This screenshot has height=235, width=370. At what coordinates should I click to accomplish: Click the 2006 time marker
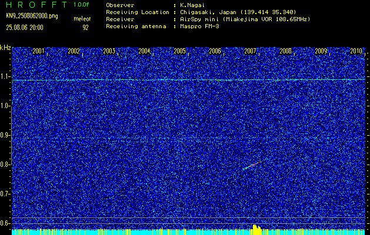click(x=215, y=51)
